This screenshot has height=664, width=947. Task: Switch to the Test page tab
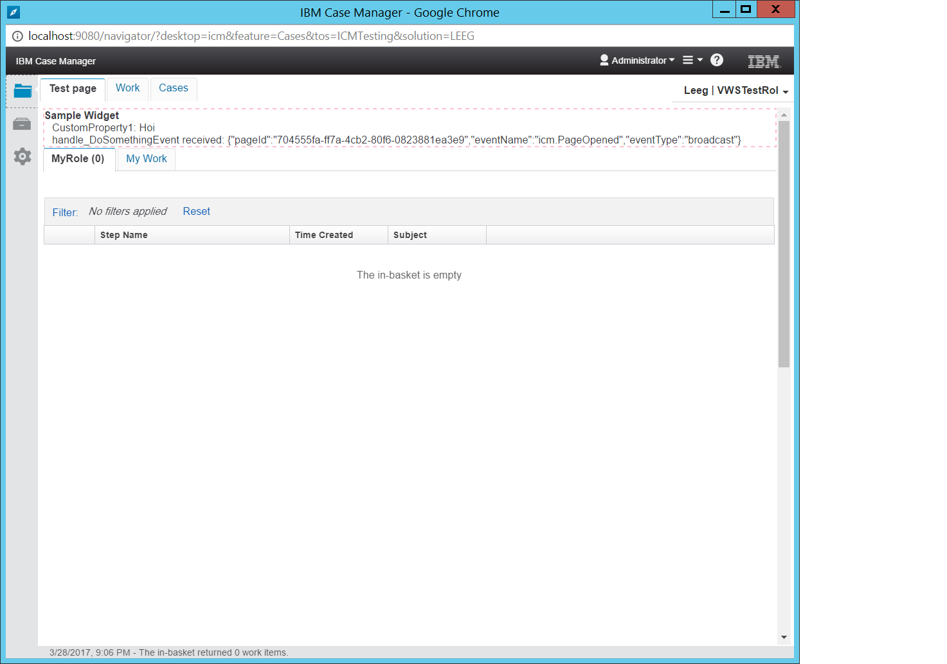[x=73, y=89]
